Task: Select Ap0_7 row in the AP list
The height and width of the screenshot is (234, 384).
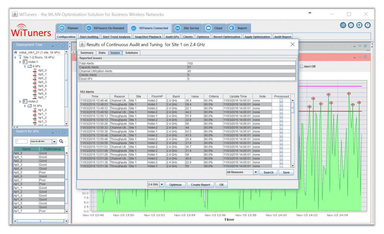Action: (39, 180)
